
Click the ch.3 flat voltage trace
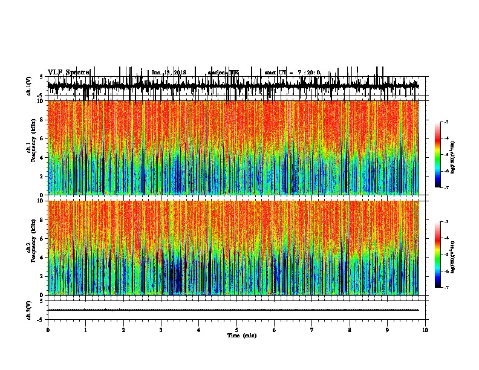[233, 310]
